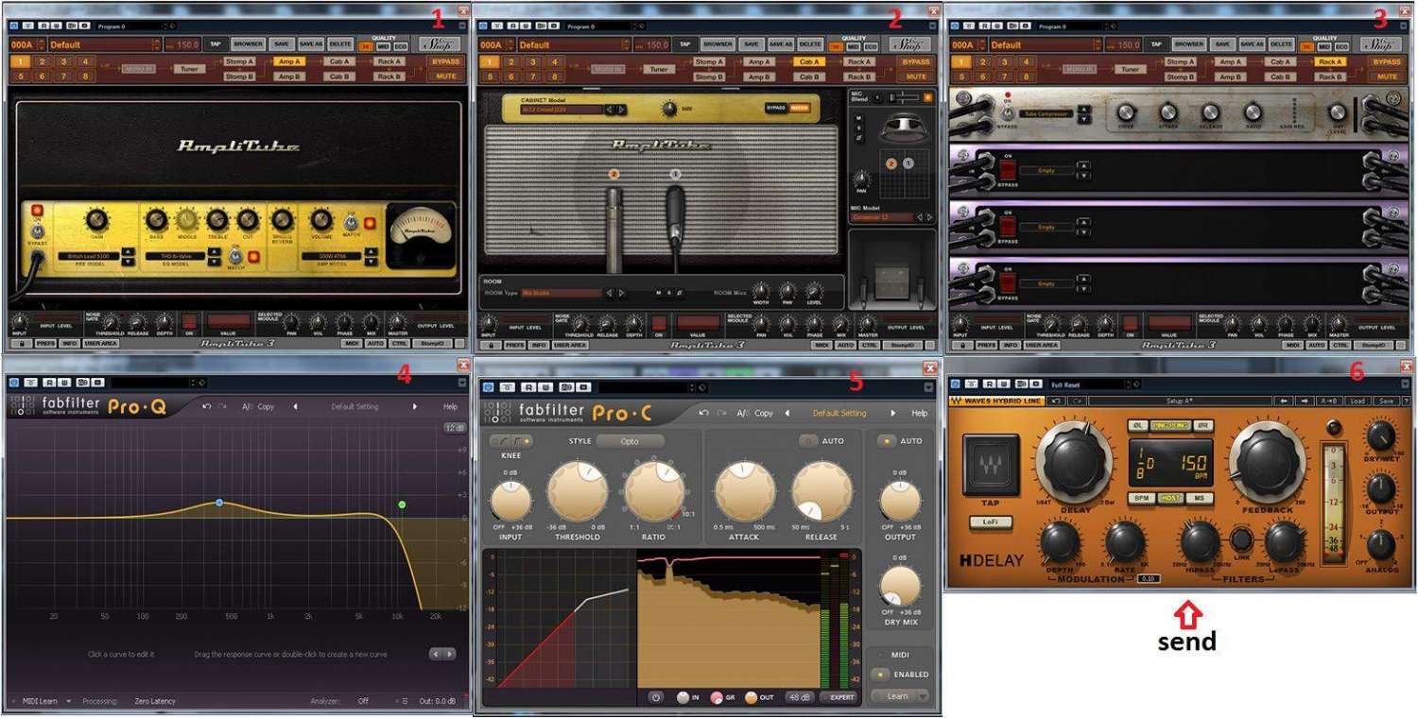The image size is (1418, 718).
Task: Click the blue EQ node on Pro-Q curve
Action: coord(219,503)
